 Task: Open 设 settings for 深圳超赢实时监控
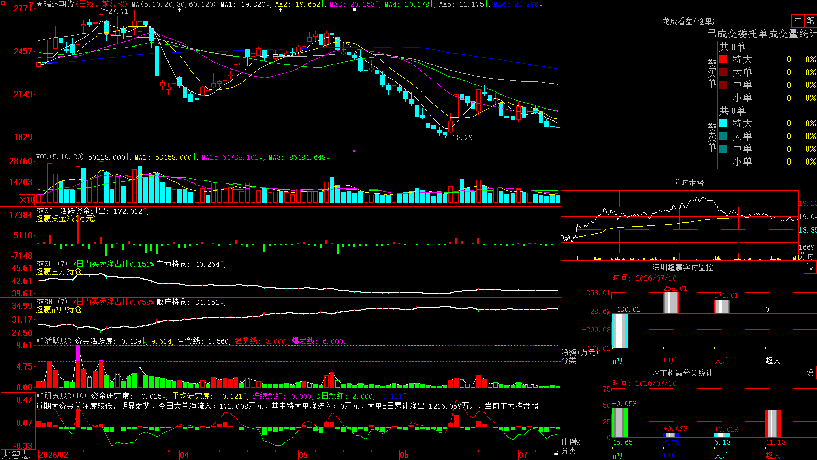point(810,267)
